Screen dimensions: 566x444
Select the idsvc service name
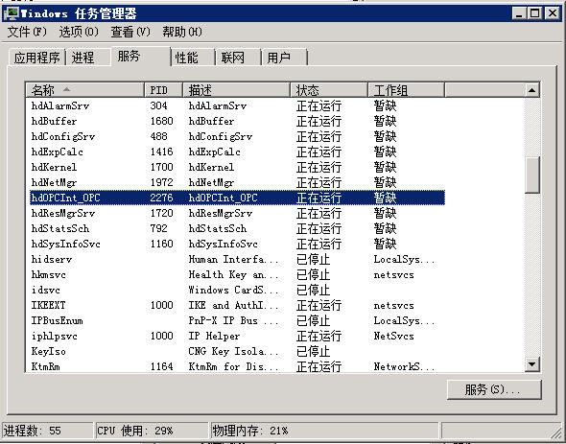(45, 290)
